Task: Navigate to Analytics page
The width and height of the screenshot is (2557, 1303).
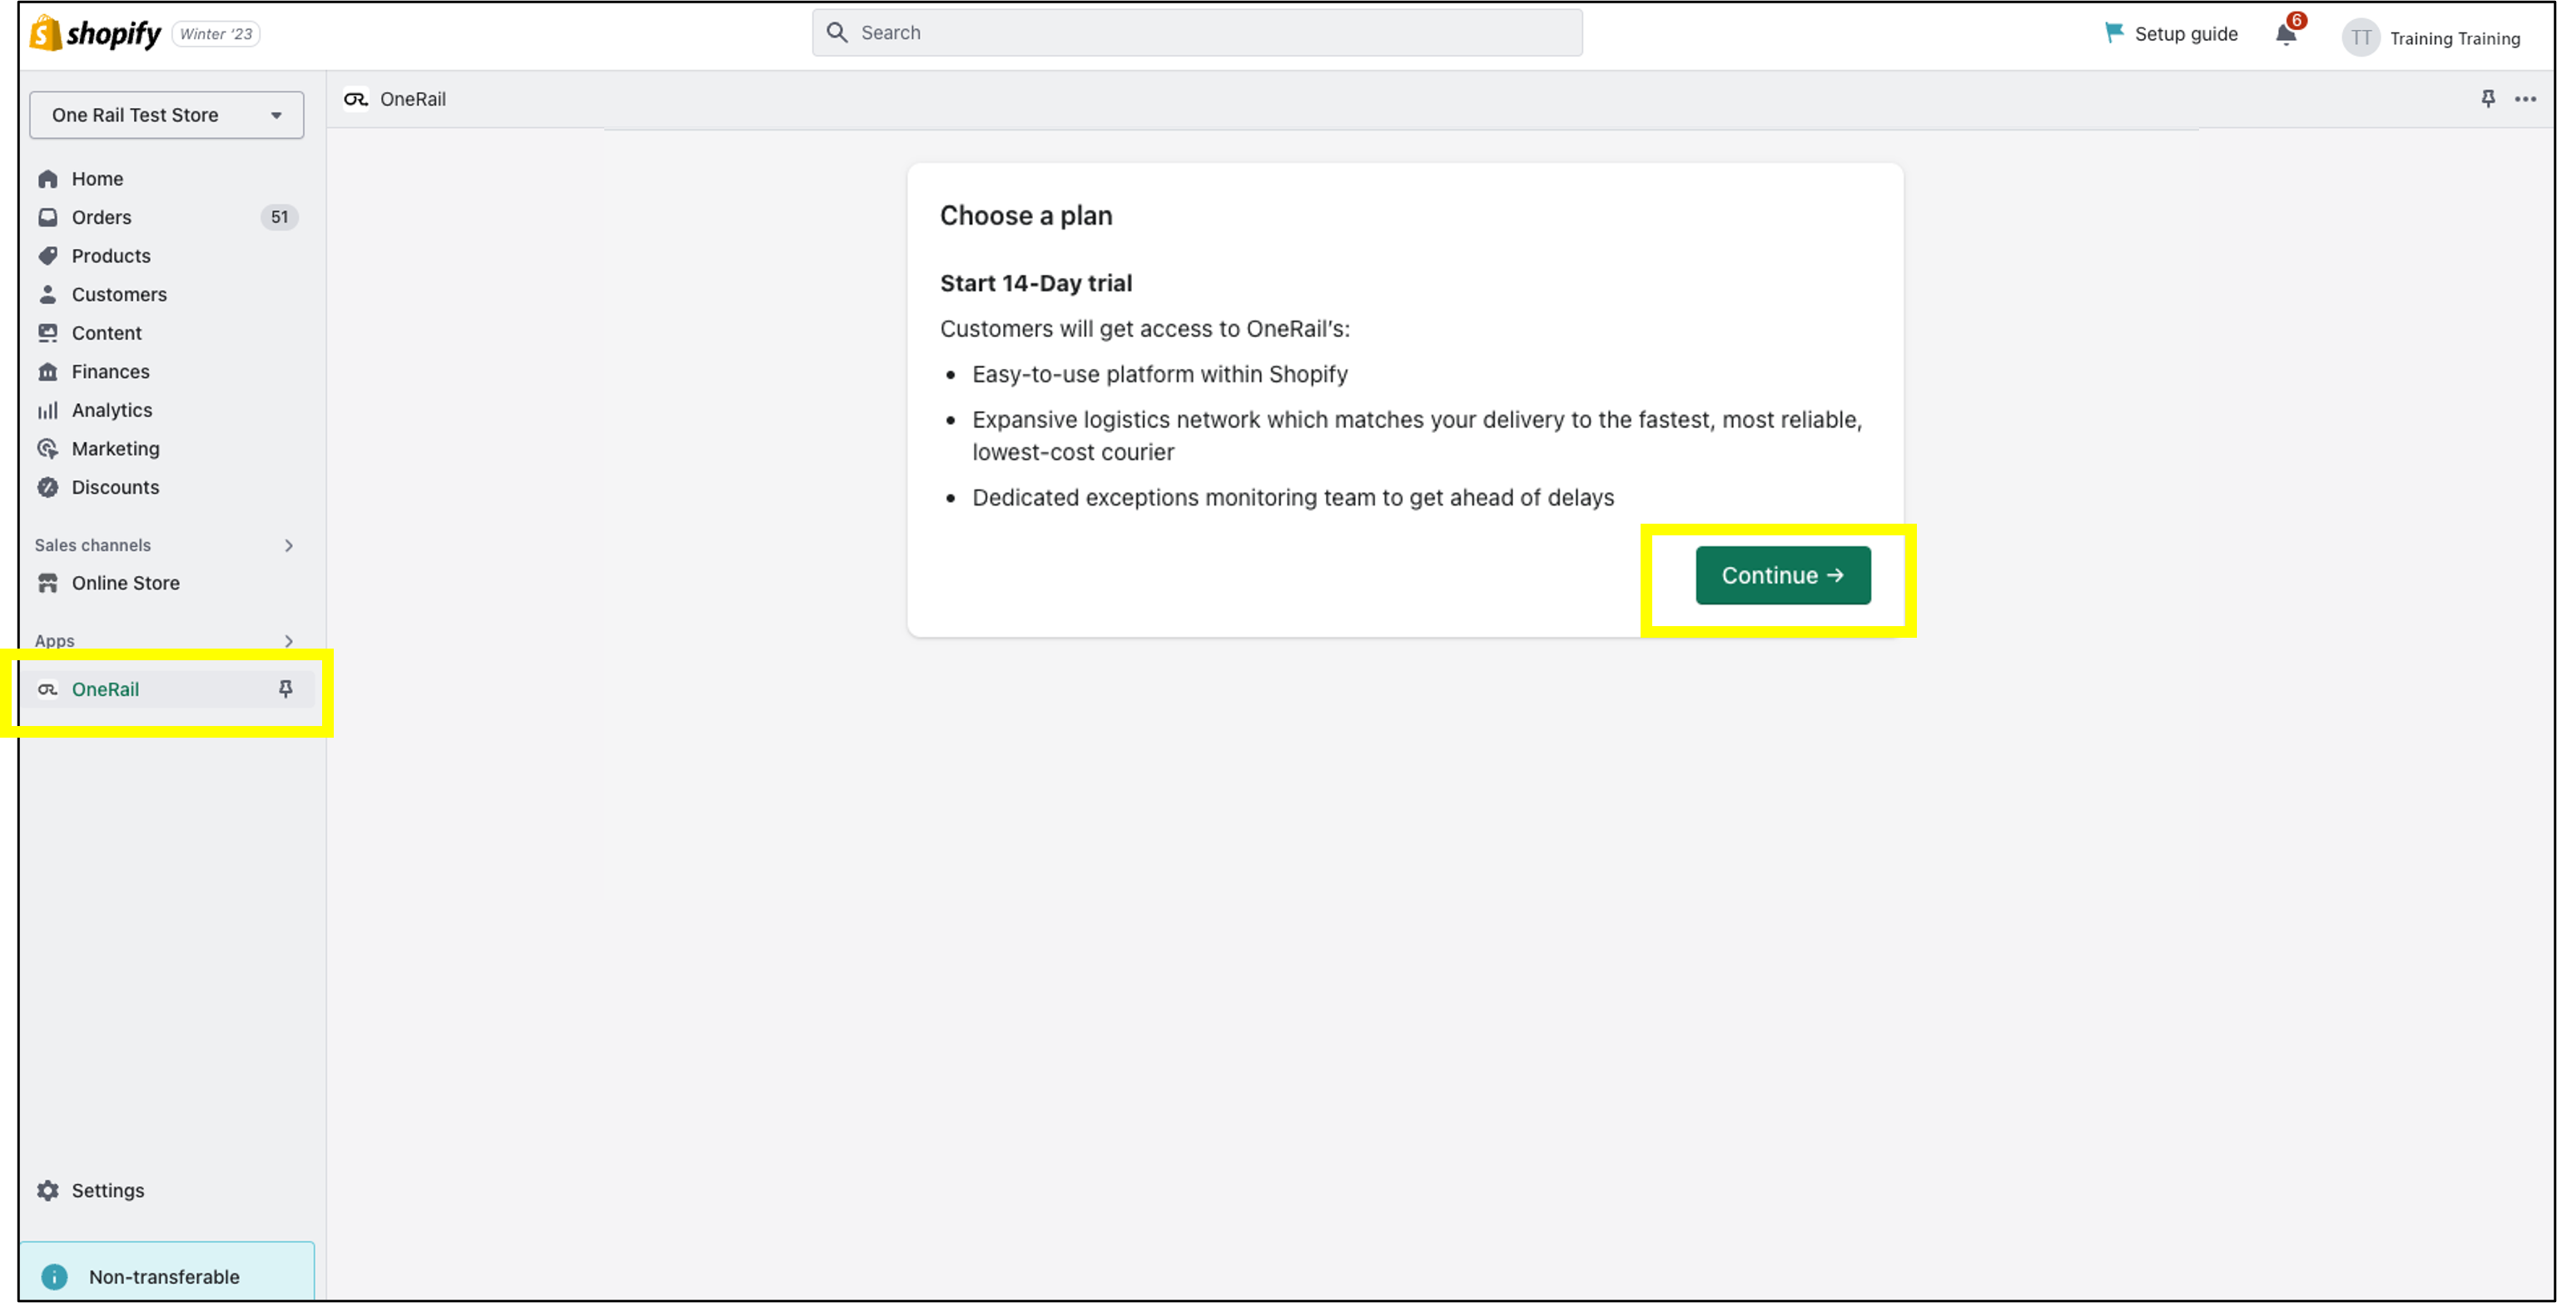Action: pyautogui.click(x=112, y=410)
